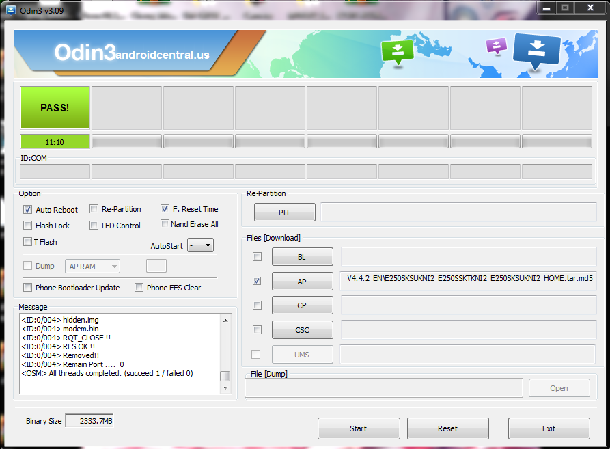
Task: Click the PIT file path field
Action: tap(458, 213)
